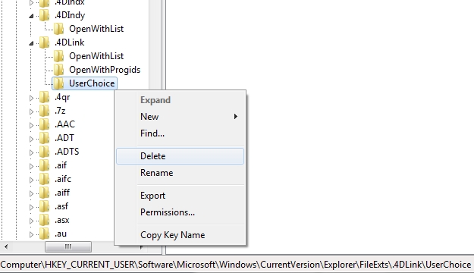474x273 pixels.
Task: Expand the .aifc key
Action: tap(31, 180)
